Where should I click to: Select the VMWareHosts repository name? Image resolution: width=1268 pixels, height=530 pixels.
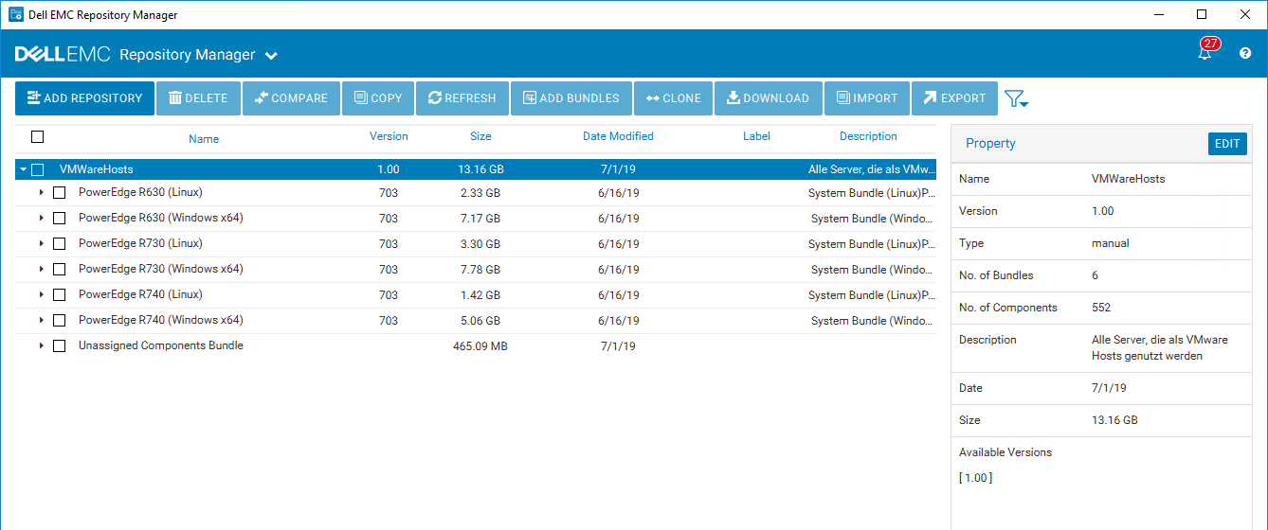click(97, 169)
